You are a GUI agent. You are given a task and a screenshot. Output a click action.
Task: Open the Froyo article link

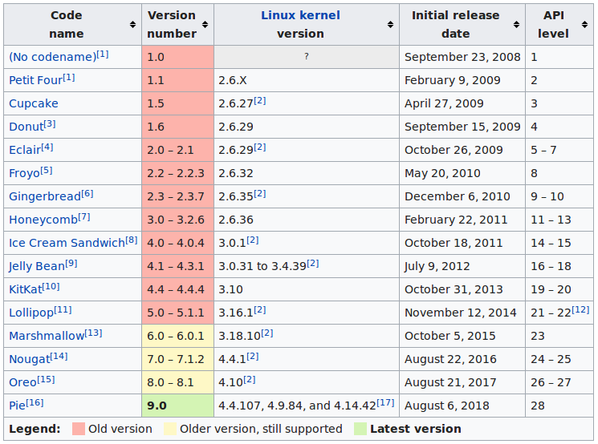(x=25, y=173)
